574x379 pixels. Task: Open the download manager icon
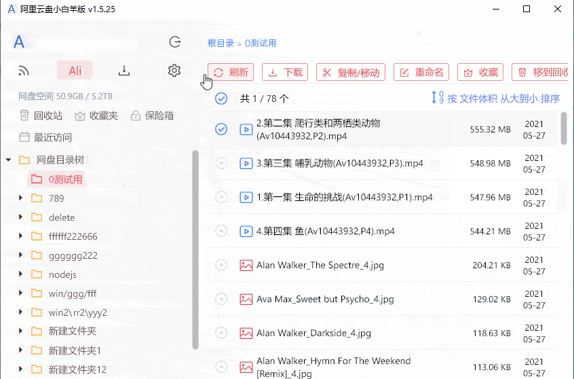(124, 71)
